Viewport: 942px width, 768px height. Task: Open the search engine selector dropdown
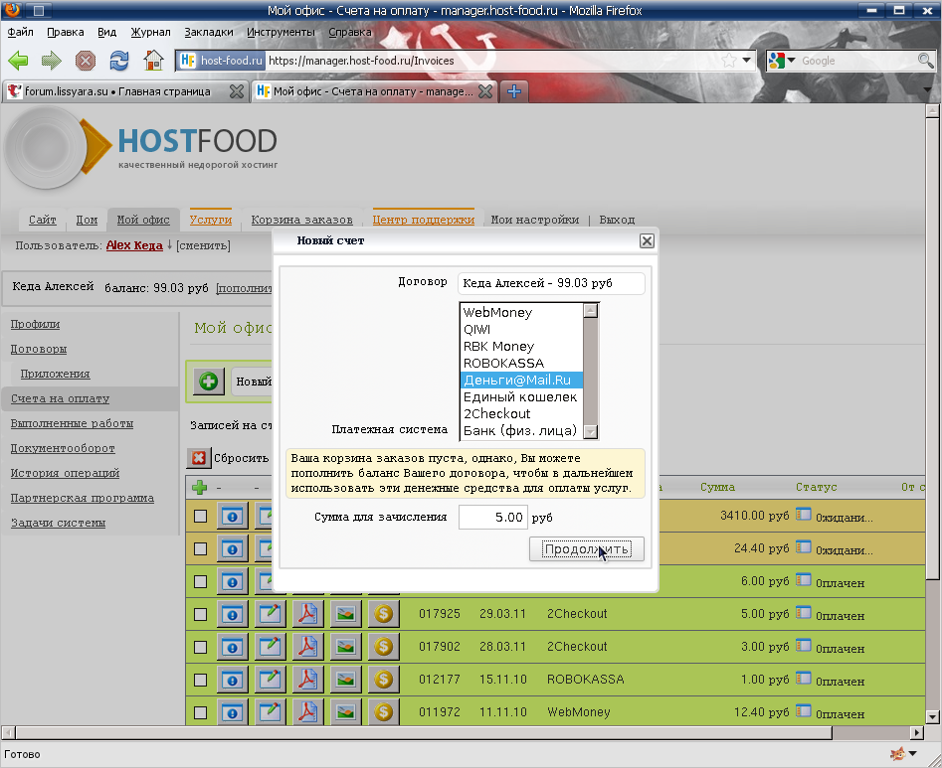pyautogui.click(x=791, y=60)
